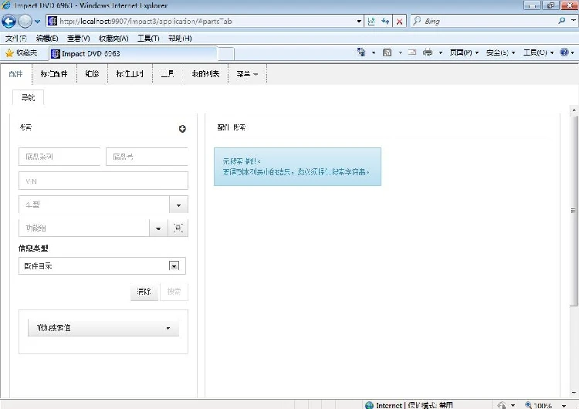Switch to the fifth Impact tab (工具)
Viewport: 579px width, 409px height.
pyautogui.click(x=168, y=74)
